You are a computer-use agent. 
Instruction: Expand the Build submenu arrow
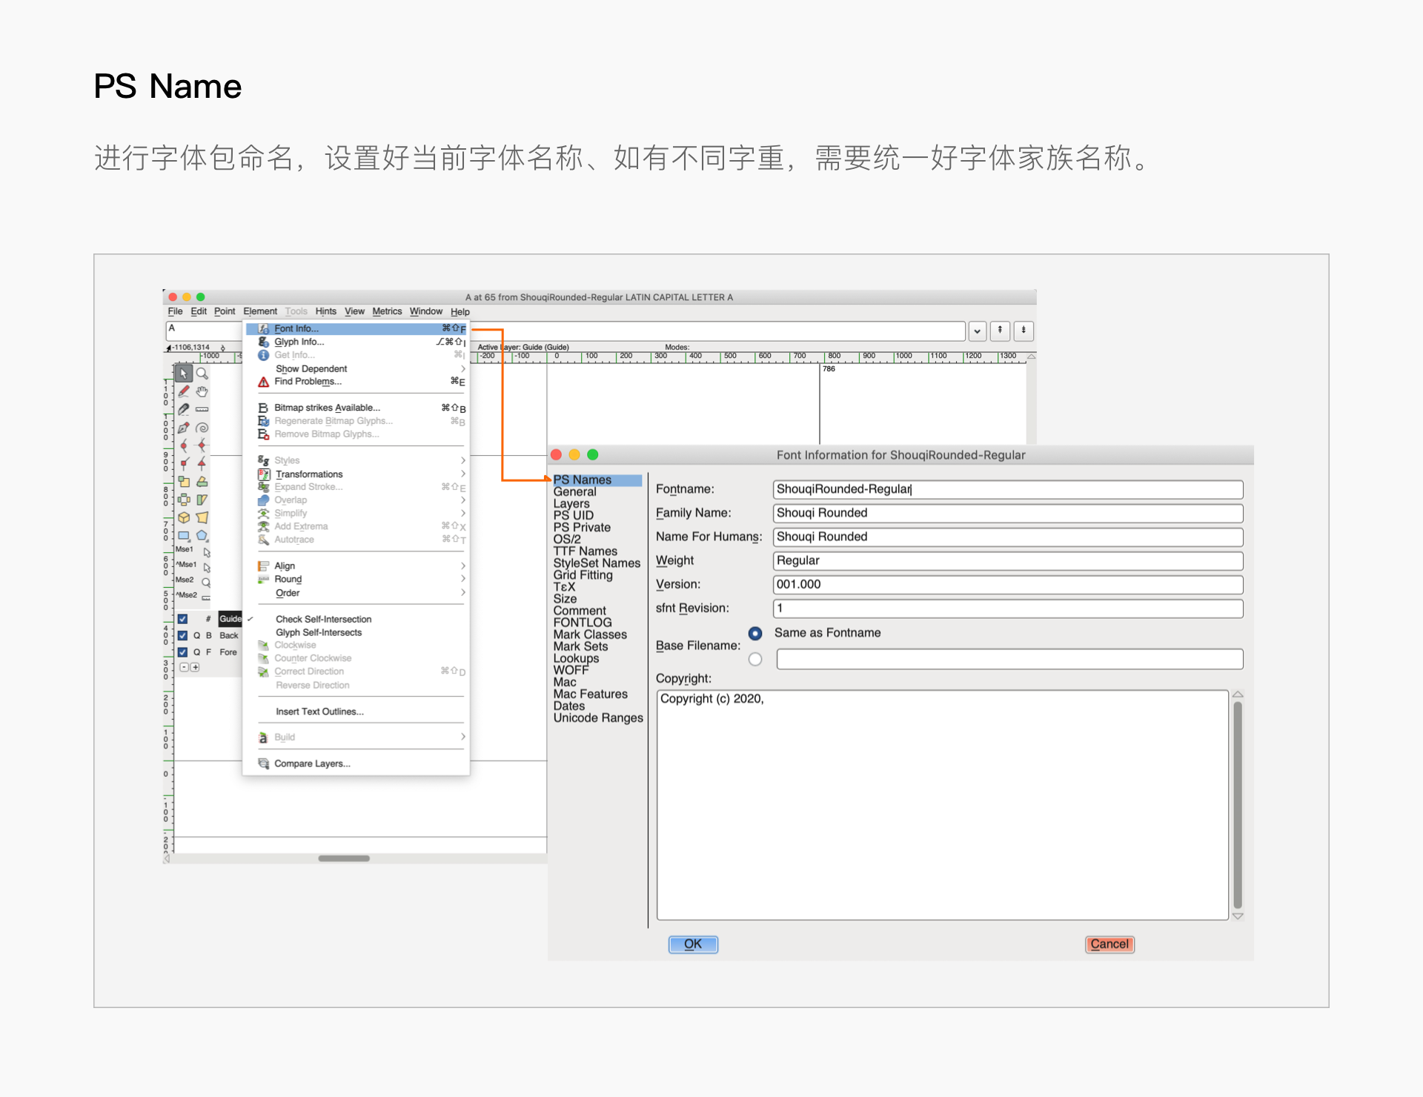[463, 737]
